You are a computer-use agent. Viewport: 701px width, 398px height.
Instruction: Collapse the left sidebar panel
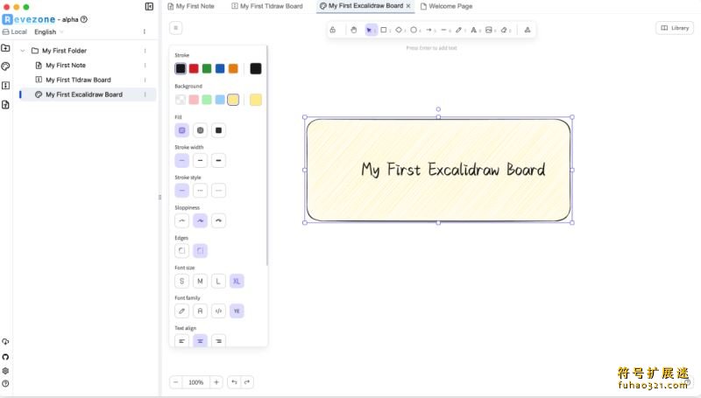pos(149,6)
